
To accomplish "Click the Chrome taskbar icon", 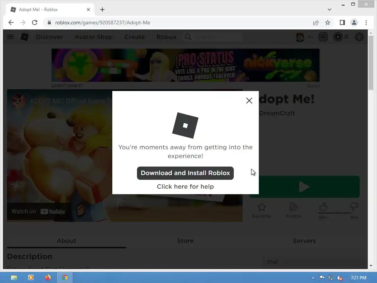I will [65, 277].
